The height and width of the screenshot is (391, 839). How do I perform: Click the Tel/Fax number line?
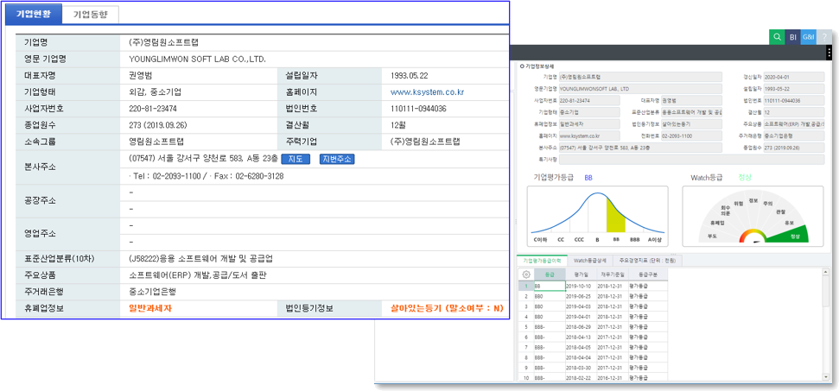207,176
